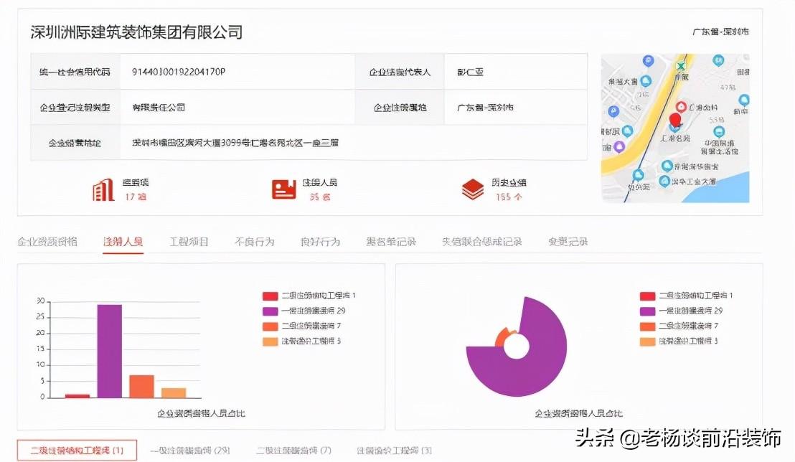Viewport: 795px width, 462px height.
Task: Open the location map thumbnail
Action: pos(675,128)
